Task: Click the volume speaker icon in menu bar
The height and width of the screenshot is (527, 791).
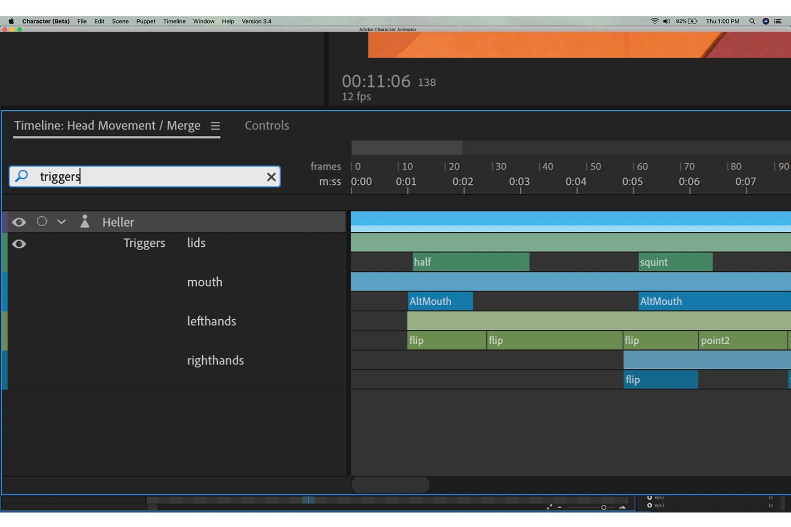Action: [x=667, y=21]
